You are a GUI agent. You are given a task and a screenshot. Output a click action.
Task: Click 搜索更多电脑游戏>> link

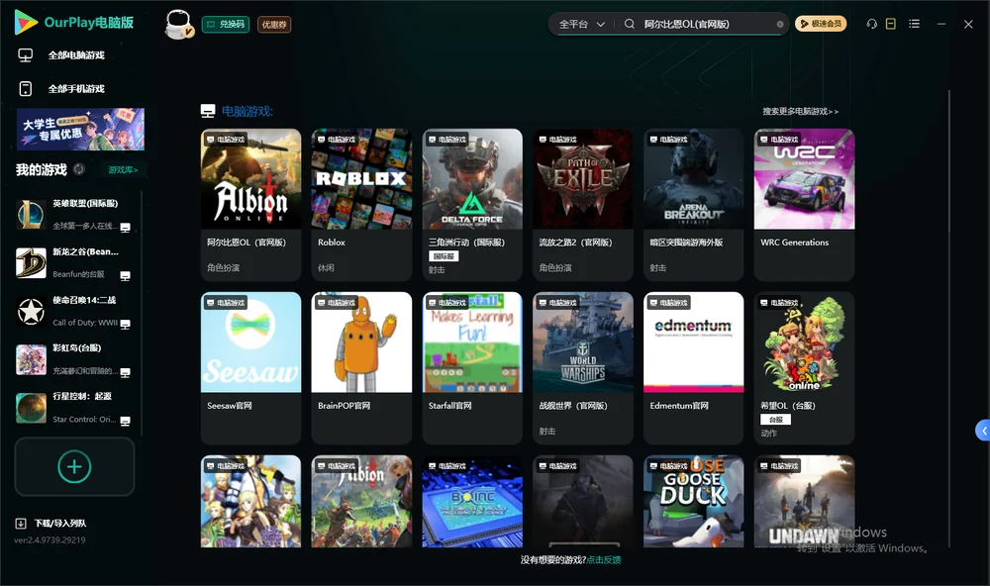[x=800, y=111]
